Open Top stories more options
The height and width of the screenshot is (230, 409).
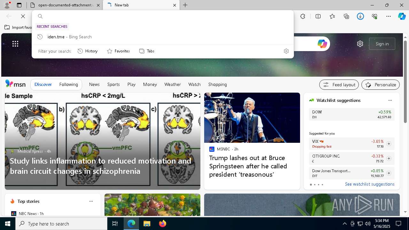click(91, 201)
